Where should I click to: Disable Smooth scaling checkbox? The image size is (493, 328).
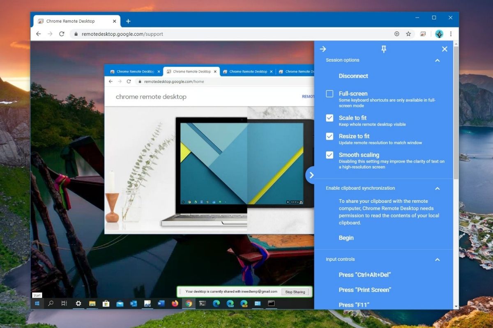tap(329, 155)
